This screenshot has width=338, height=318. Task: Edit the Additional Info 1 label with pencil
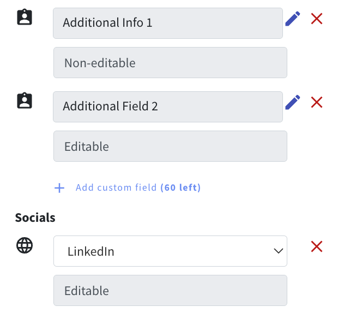pos(293,19)
